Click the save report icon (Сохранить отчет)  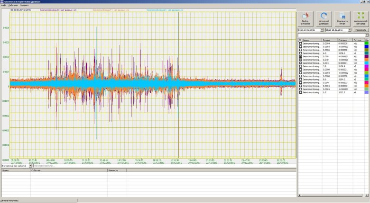pyautogui.click(x=342, y=19)
